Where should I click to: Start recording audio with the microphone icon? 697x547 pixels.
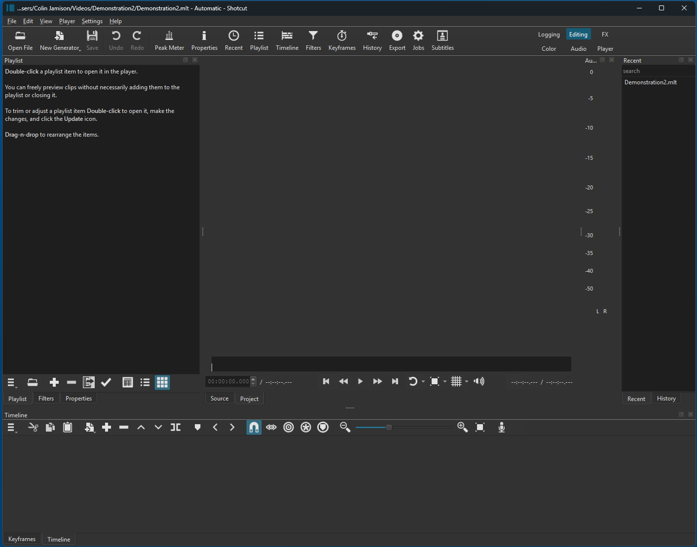(501, 427)
